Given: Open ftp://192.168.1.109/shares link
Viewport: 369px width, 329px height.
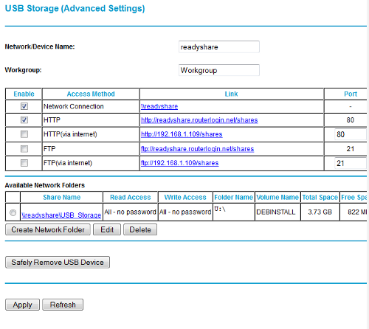Looking at the screenshot, I should pyautogui.click(x=179, y=163).
